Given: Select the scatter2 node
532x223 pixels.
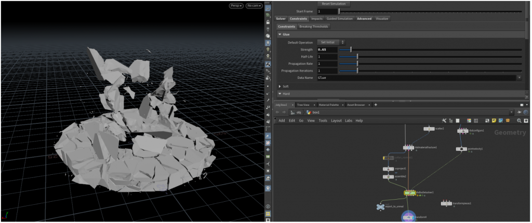Looking at the screenshot, I should pos(429,129).
